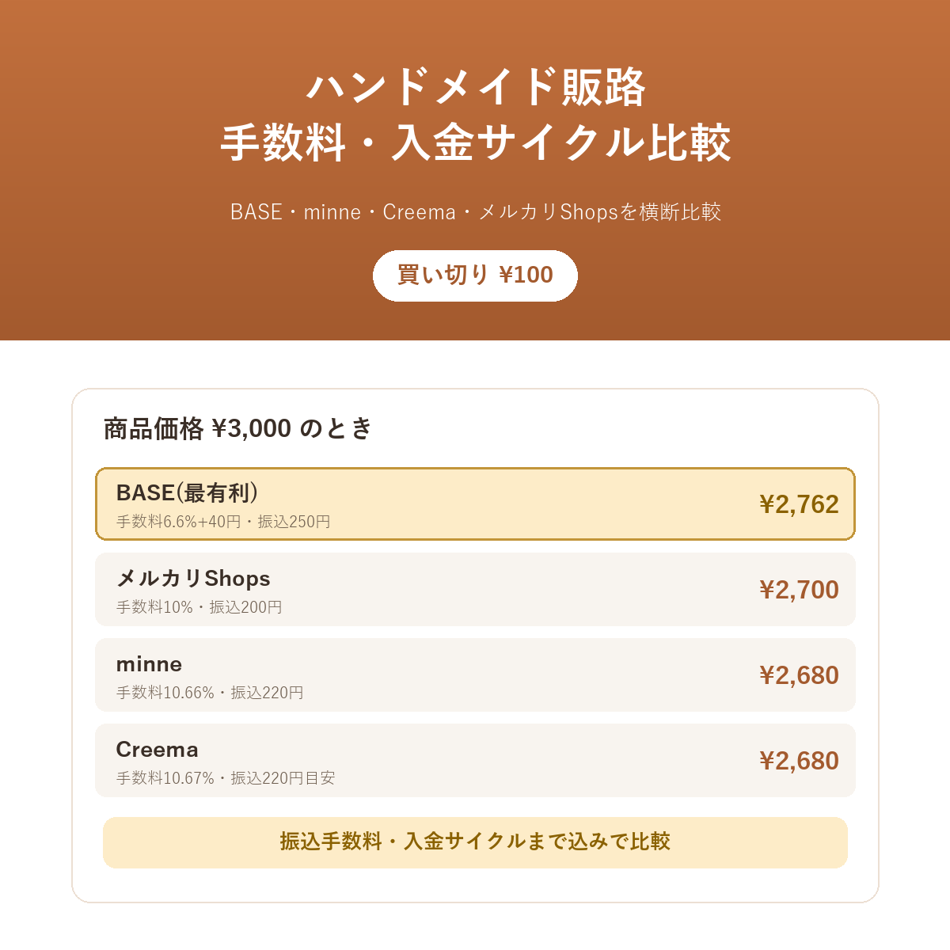This screenshot has height=950, width=950.
Task: Select the minne comparison row
Action: point(475,675)
